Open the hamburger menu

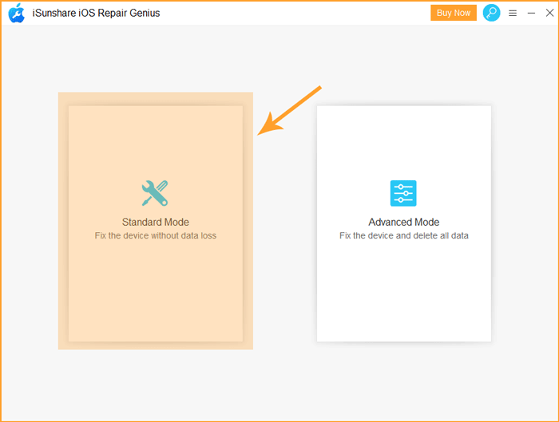click(x=513, y=14)
